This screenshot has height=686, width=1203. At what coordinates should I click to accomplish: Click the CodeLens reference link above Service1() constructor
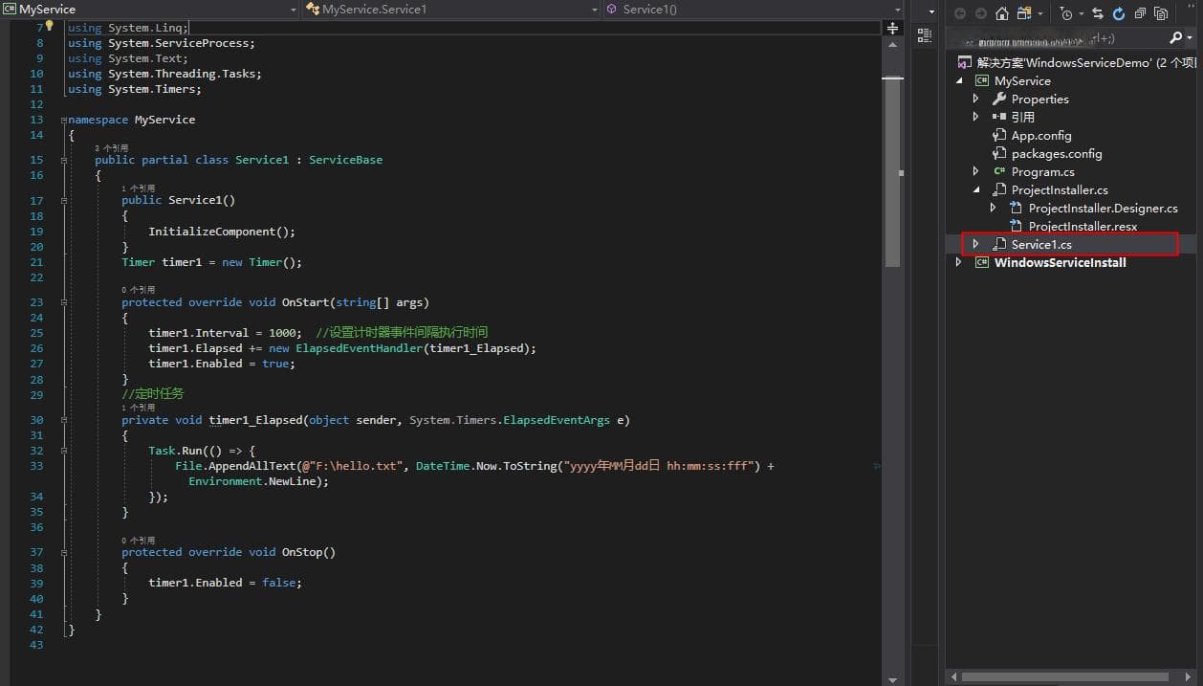tap(138, 188)
